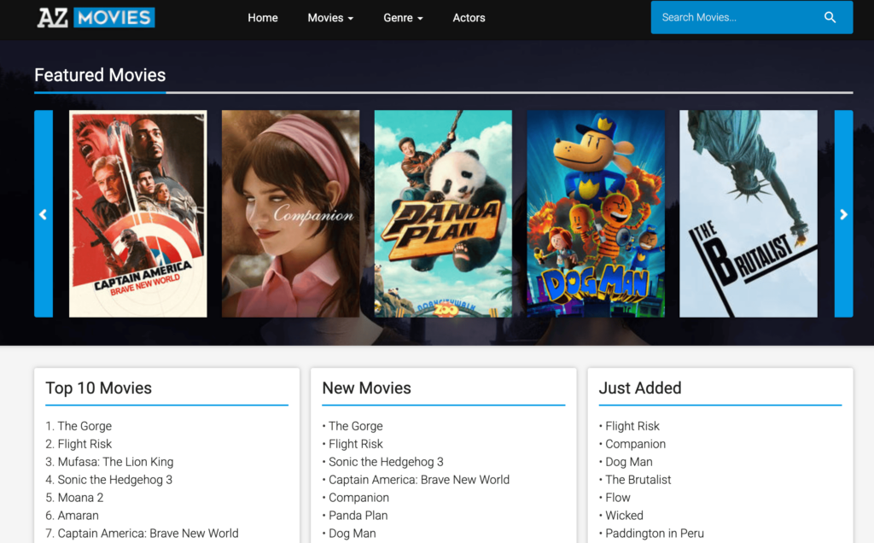Screen dimensions: 874x543
Task: Open Amaran link
Action: (78, 515)
